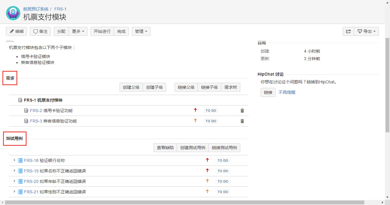Image resolution: width=390 pixels, height=205 pixels.
Task: Open the FRS-19 issue link
Action: coord(31,171)
